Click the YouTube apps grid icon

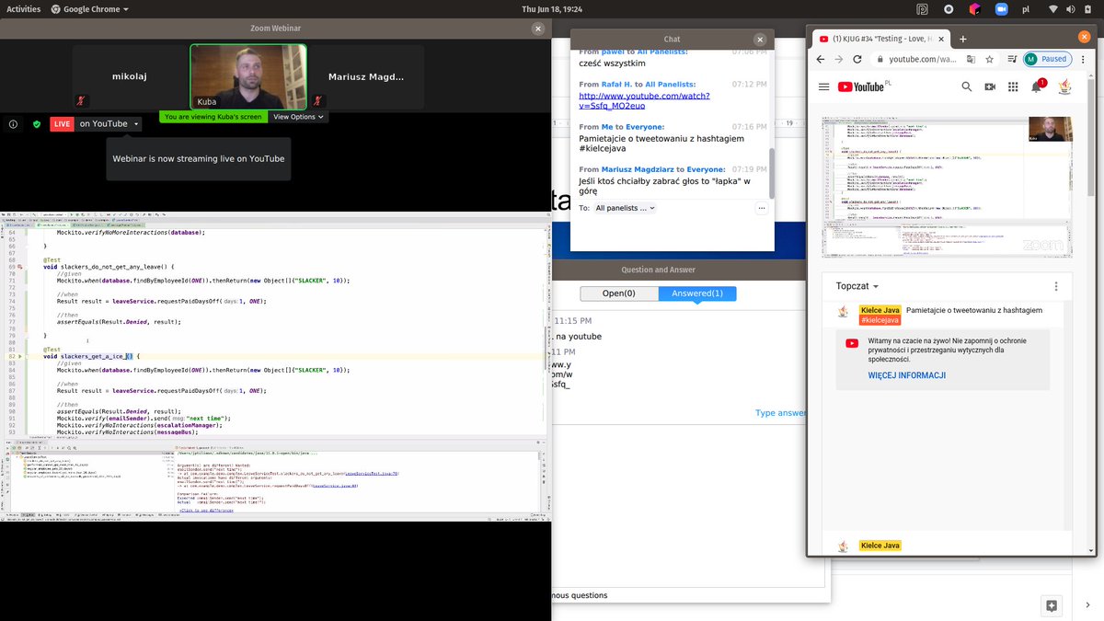pos(1012,86)
